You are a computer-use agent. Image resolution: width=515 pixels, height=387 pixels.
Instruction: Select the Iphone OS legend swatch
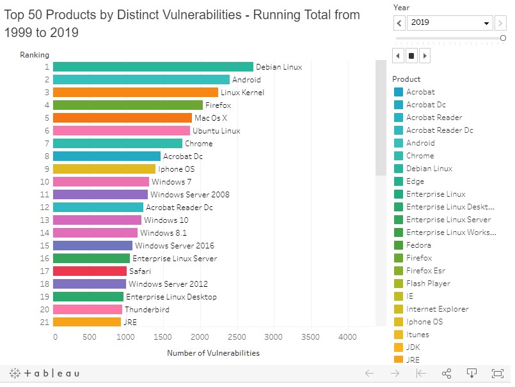coord(399,322)
